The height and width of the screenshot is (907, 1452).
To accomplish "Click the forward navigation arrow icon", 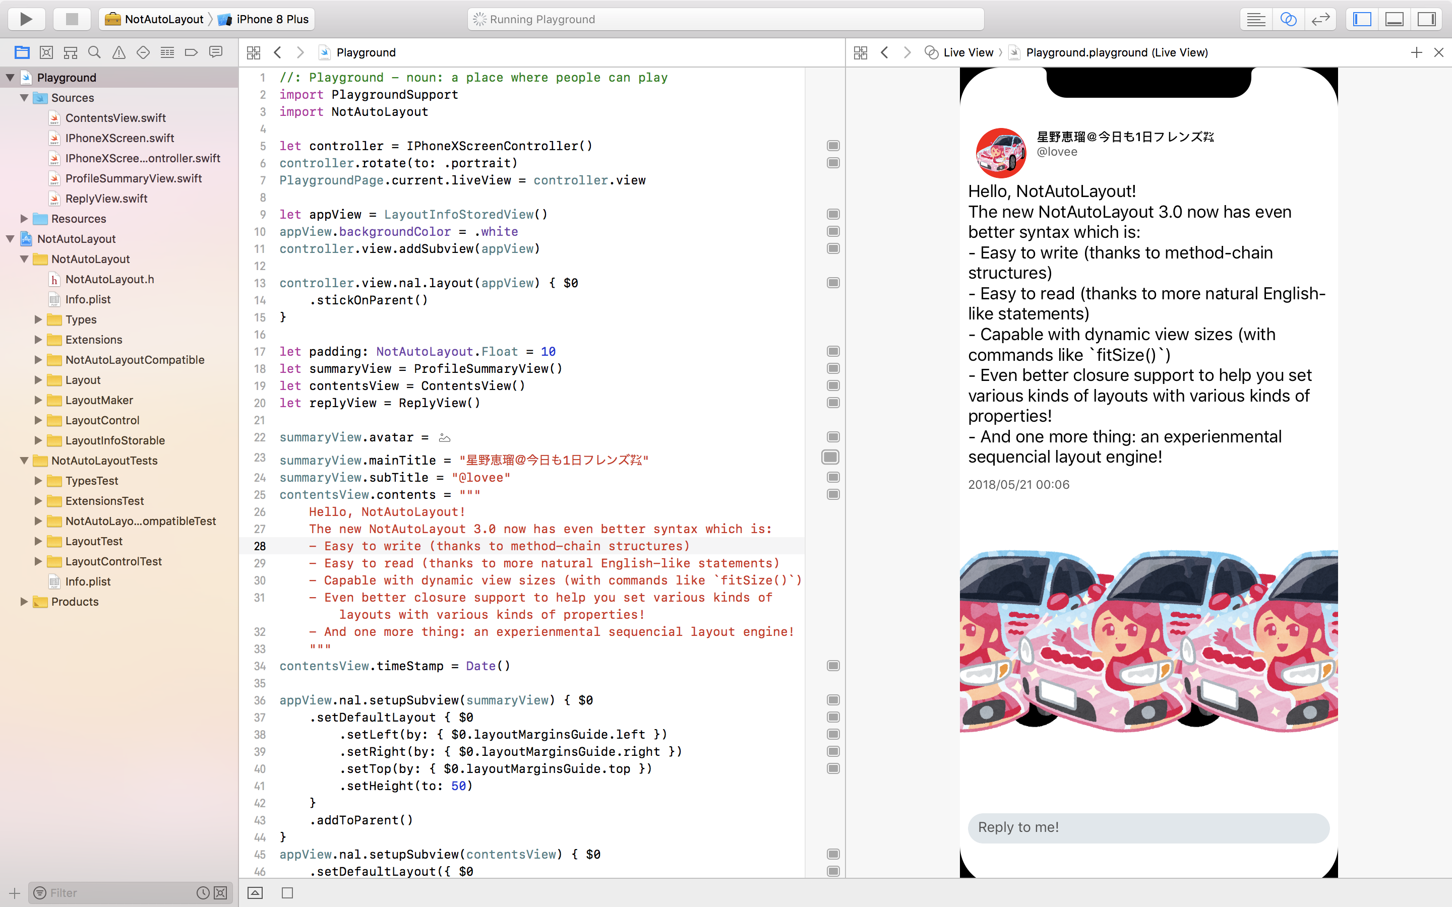I will (301, 52).
